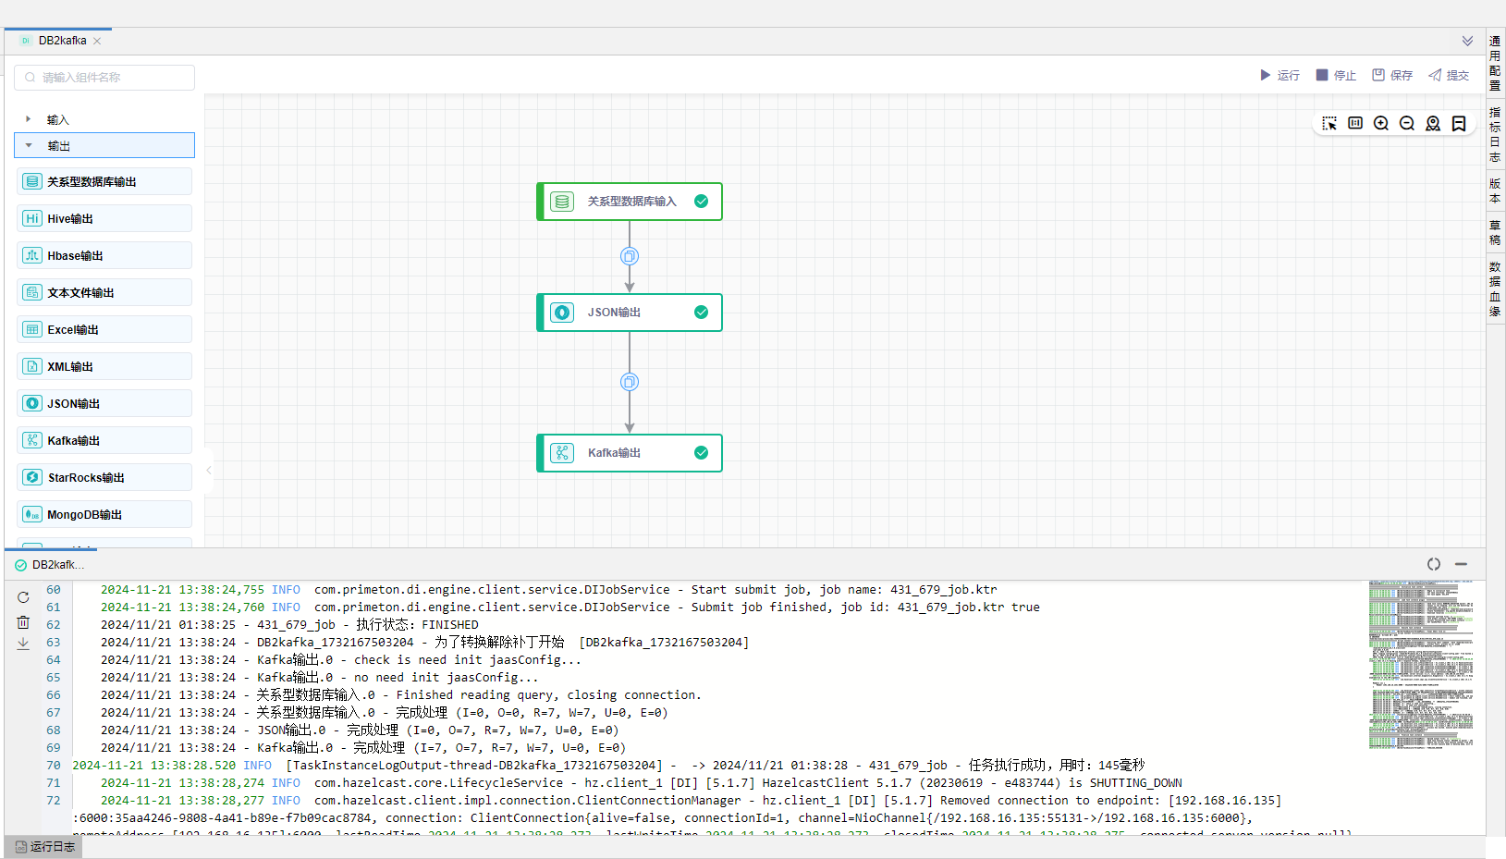
Task: Activate the marquee selection tool
Action: tap(1329, 124)
